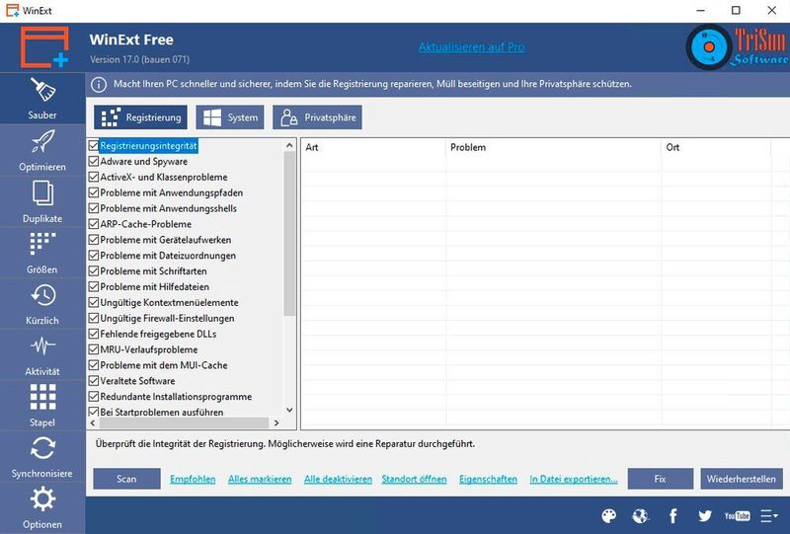Toggle ActiveX- und Klassenprobleme checkbox
Image resolution: width=790 pixels, height=534 pixels.
[93, 177]
